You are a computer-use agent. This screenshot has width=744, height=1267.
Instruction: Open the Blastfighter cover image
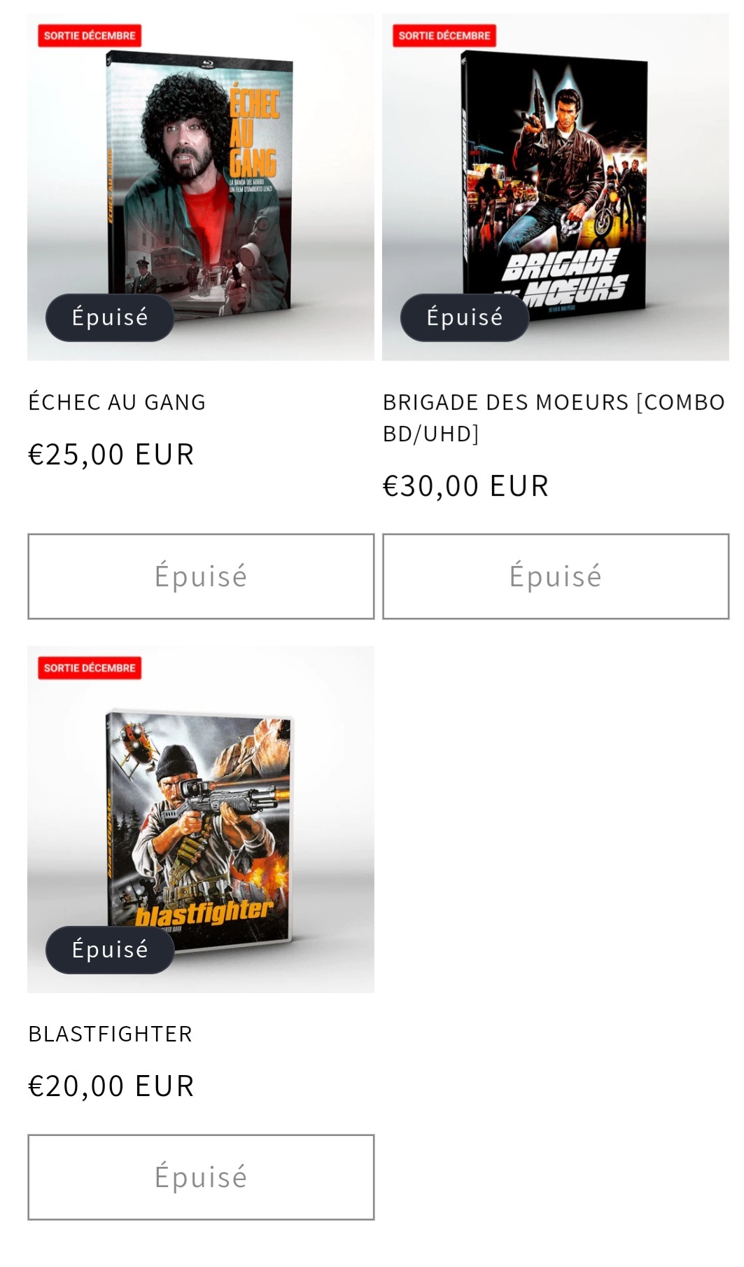pyautogui.click(x=201, y=819)
